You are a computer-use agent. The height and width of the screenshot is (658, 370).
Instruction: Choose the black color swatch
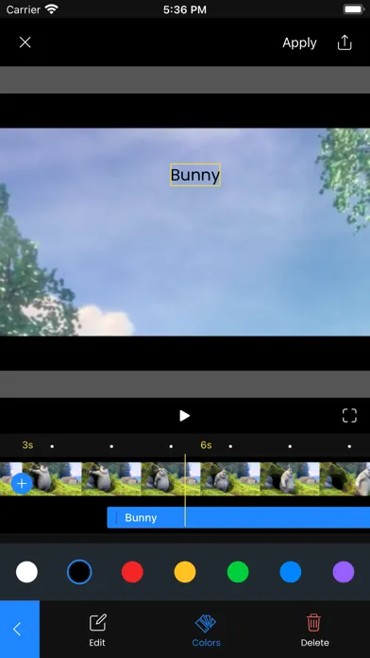79,572
